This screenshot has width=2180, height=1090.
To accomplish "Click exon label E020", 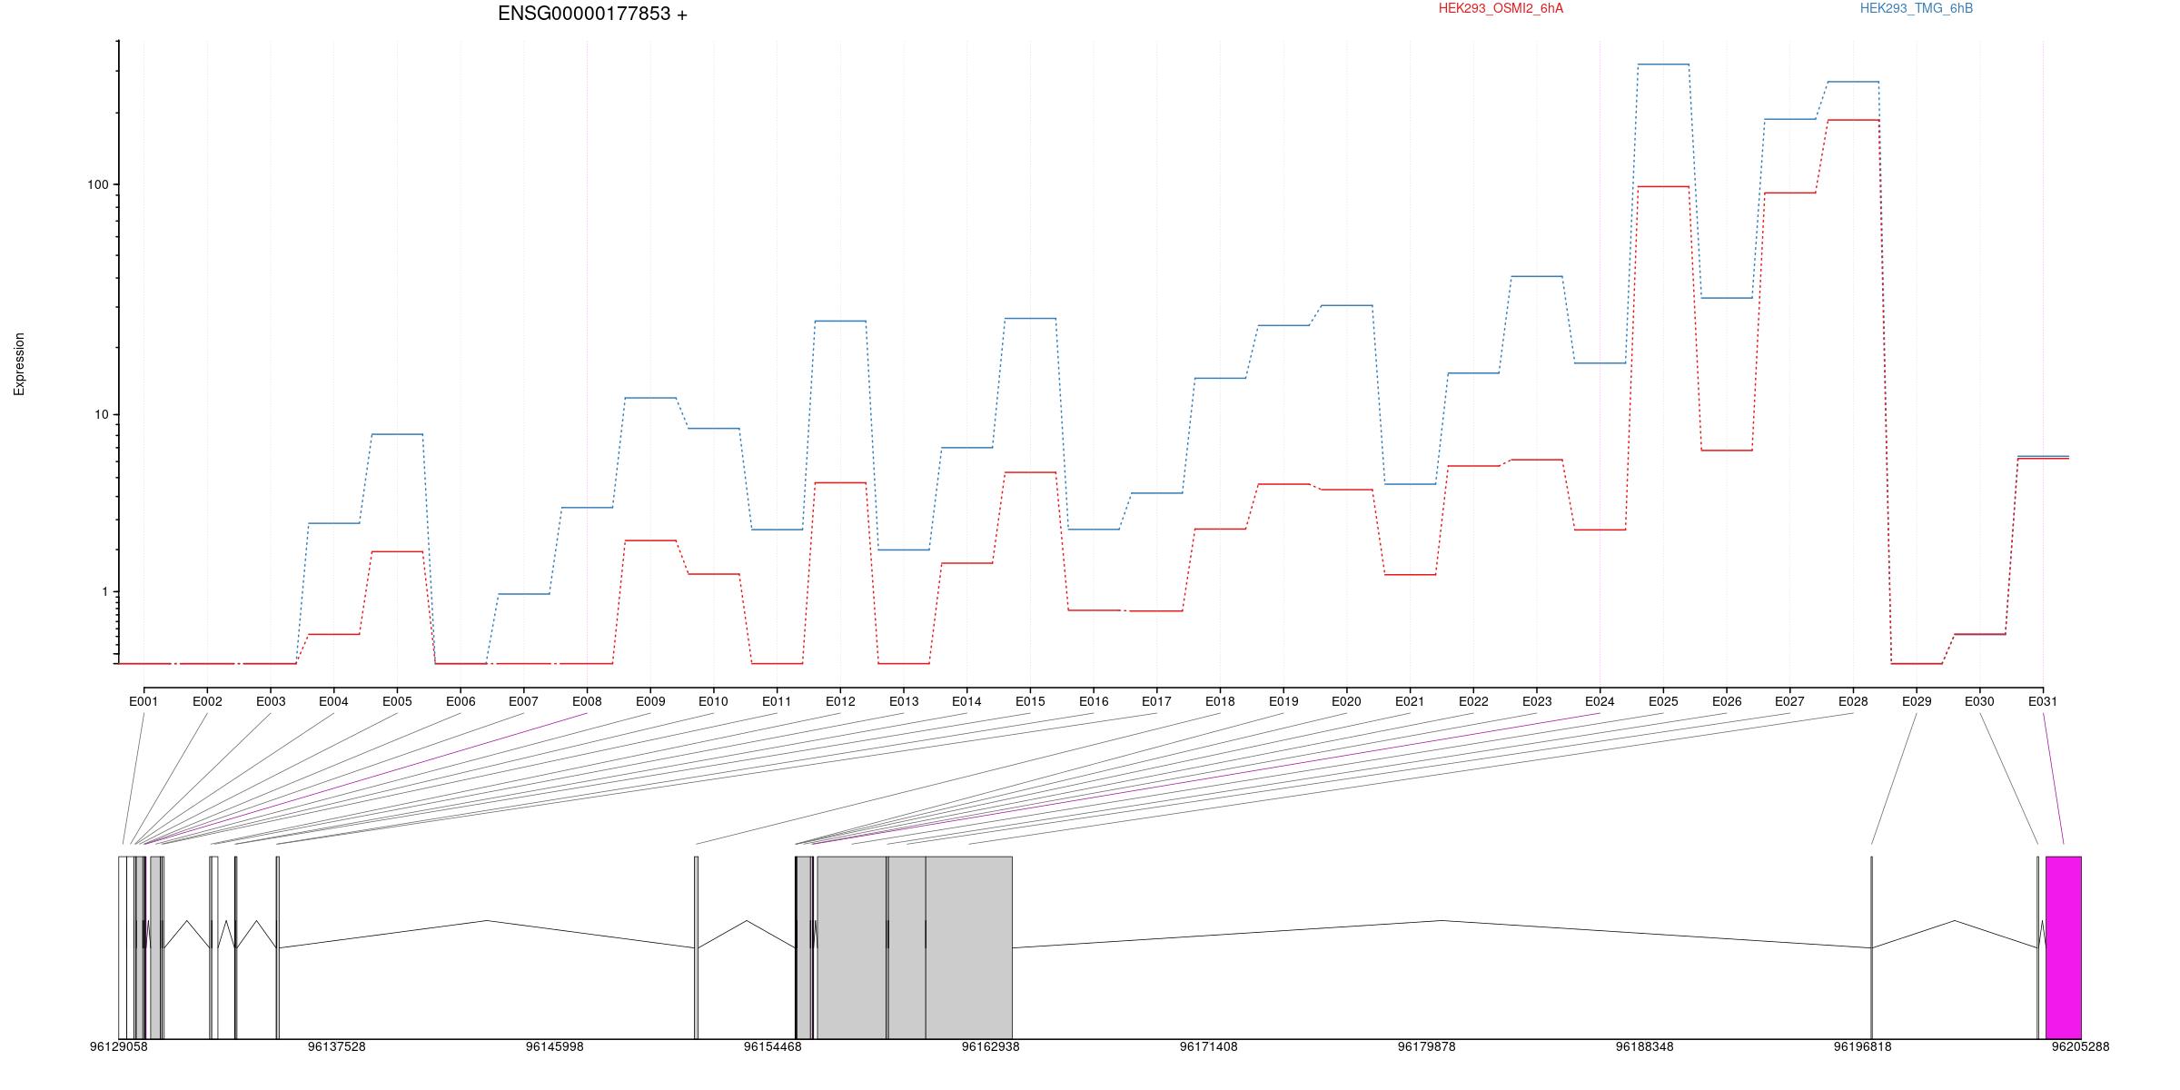I will (x=1346, y=701).
